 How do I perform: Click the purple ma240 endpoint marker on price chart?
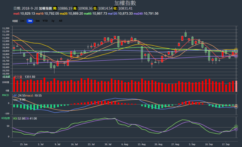point(236,56)
